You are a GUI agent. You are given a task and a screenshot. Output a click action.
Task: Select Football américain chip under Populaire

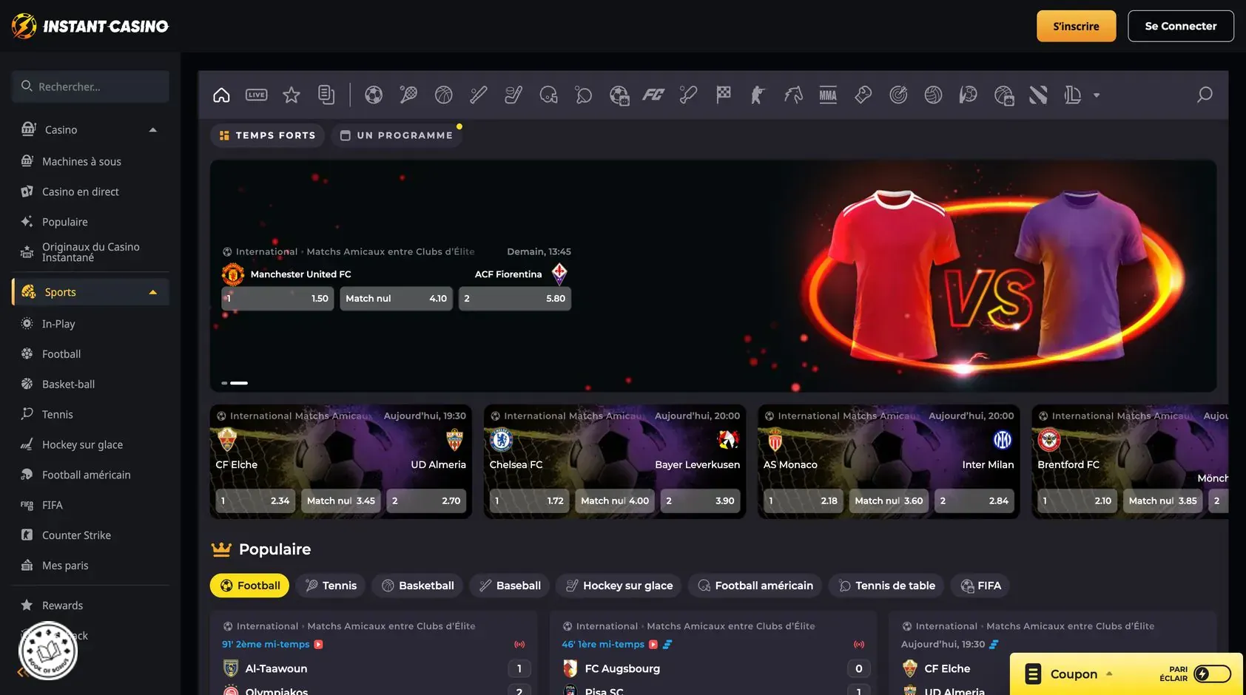pos(755,586)
